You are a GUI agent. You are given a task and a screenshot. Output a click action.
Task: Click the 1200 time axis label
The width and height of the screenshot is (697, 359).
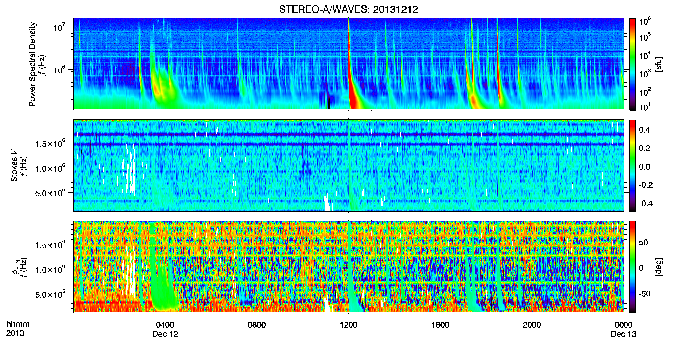point(348,325)
